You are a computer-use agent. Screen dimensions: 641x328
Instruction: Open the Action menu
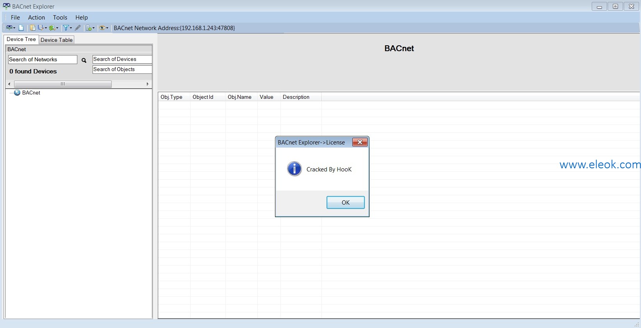(x=36, y=17)
